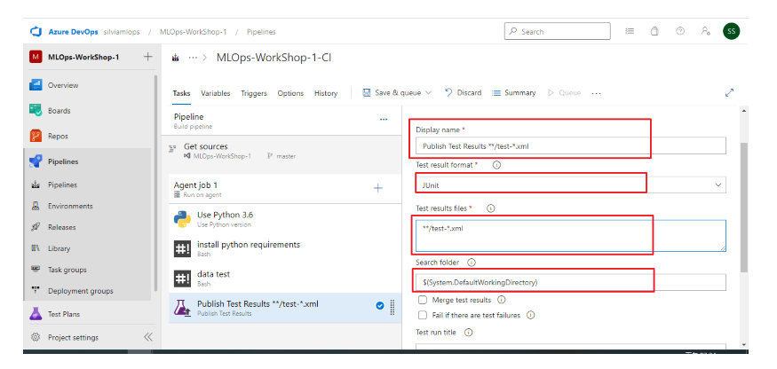Open the SS account avatar

732,32
